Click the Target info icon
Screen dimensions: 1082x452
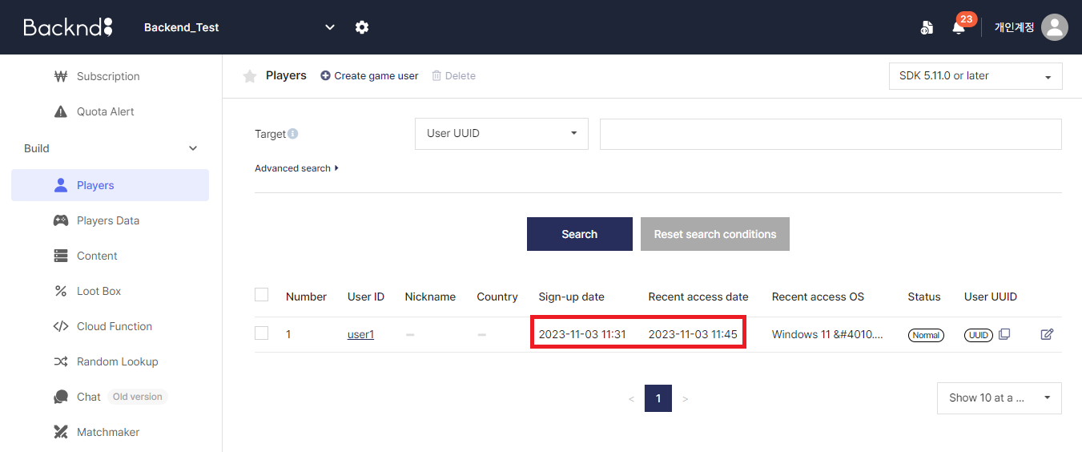[292, 134]
